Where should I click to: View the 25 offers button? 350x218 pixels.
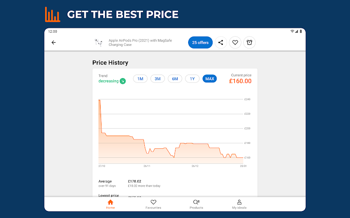point(200,43)
